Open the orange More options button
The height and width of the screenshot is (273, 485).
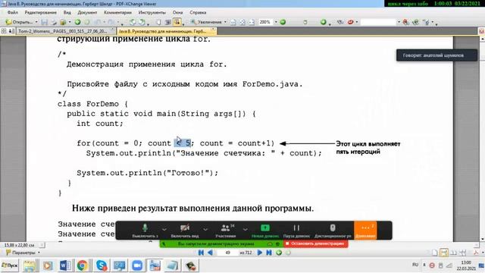[365, 231]
